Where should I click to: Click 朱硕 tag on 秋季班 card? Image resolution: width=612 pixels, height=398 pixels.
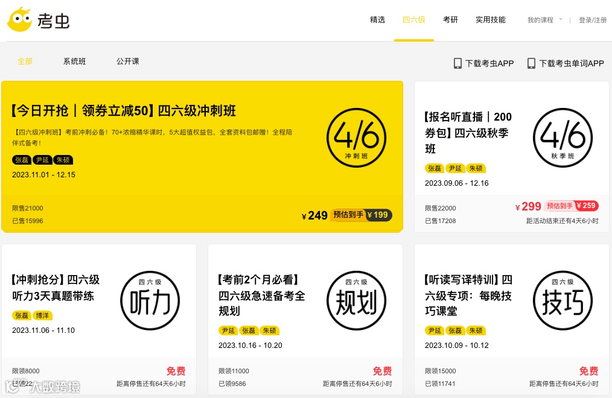pos(476,168)
